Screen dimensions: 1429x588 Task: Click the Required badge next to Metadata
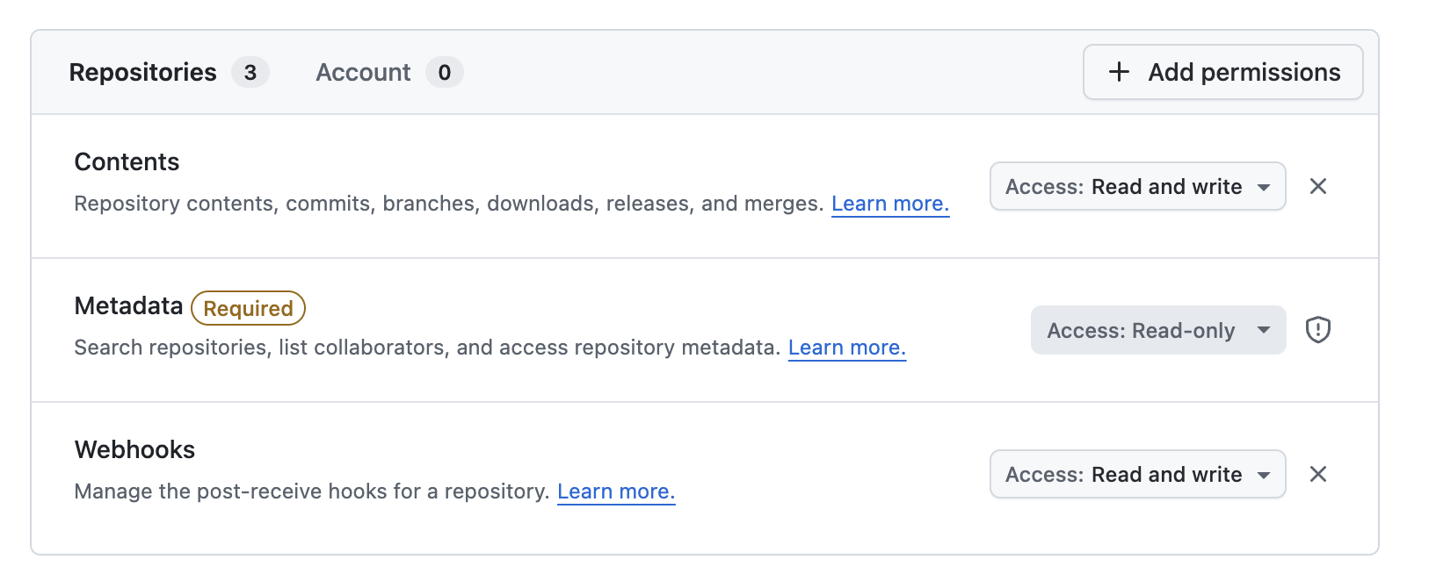click(248, 308)
